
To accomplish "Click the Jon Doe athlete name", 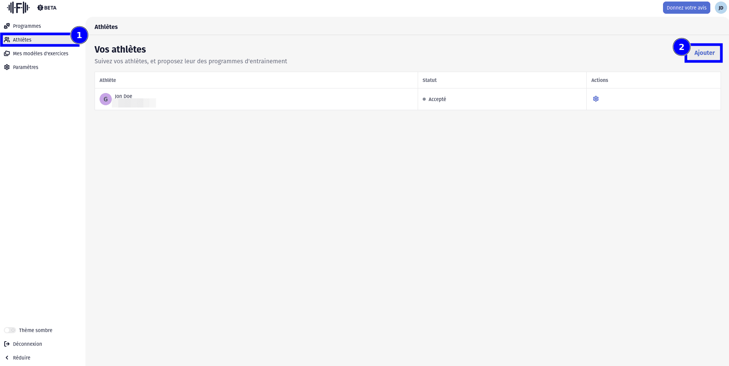I will coord(124,96).
